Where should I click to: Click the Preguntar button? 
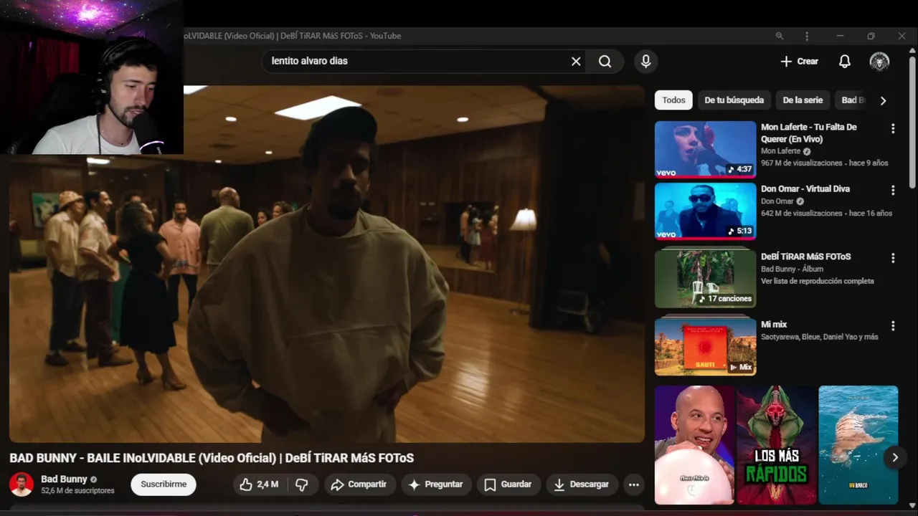435,485
